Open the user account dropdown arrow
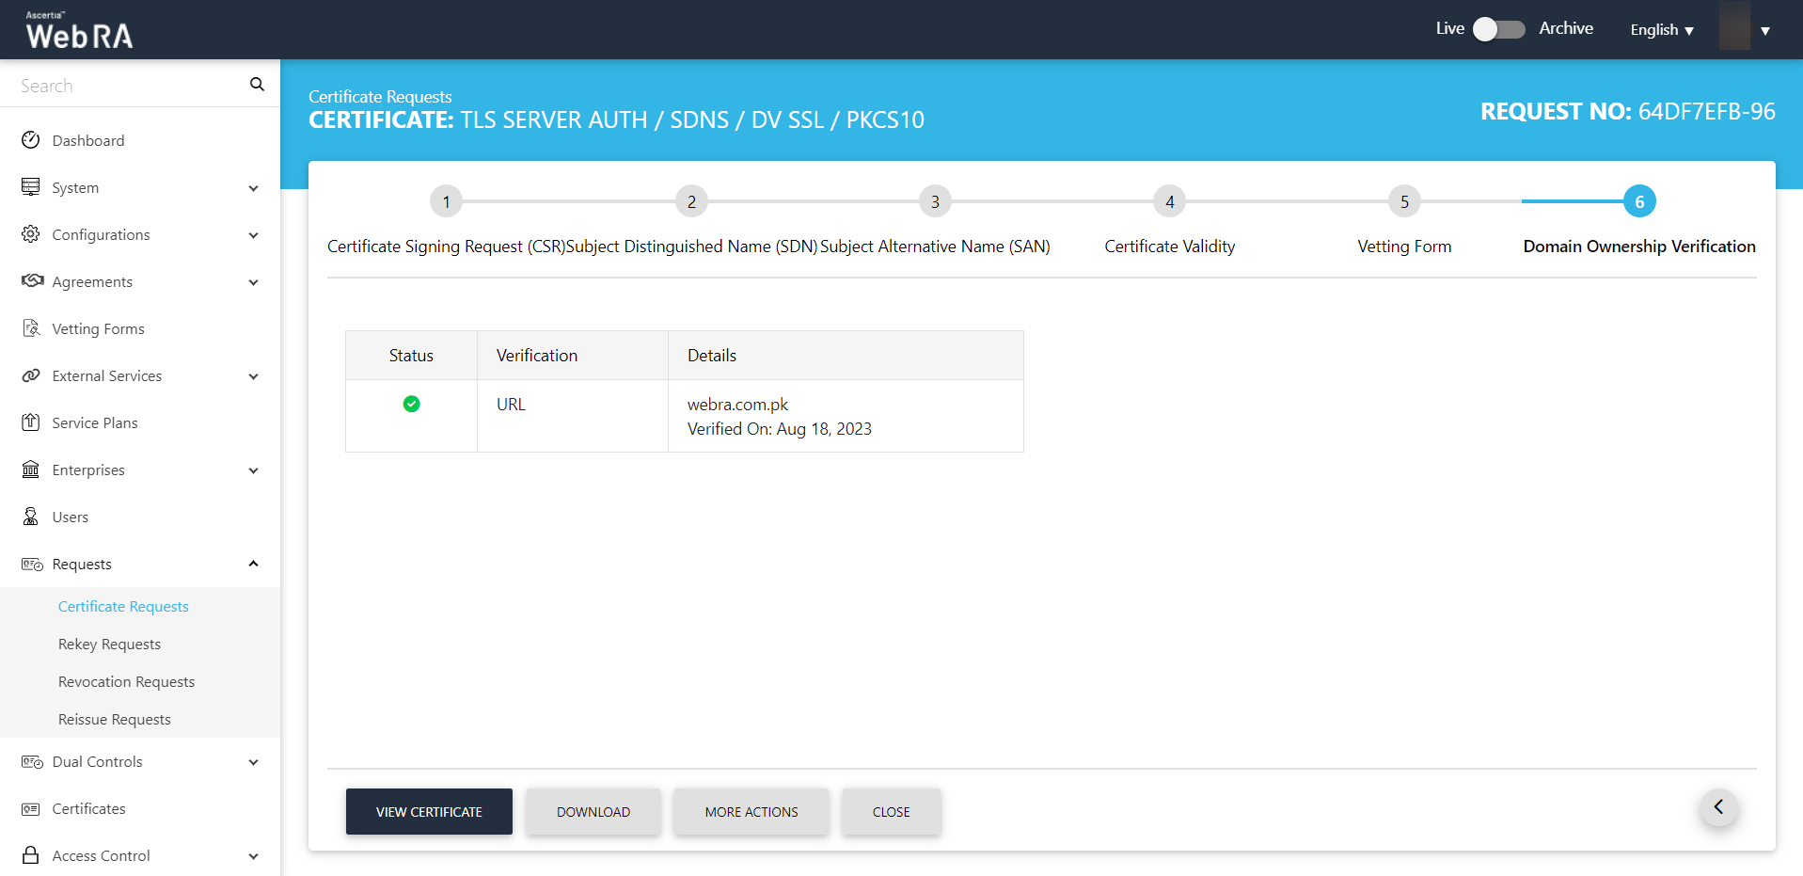 pos(1765,30)
